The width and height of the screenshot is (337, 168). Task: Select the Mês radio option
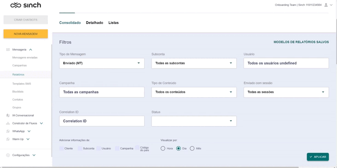(192, 148)
